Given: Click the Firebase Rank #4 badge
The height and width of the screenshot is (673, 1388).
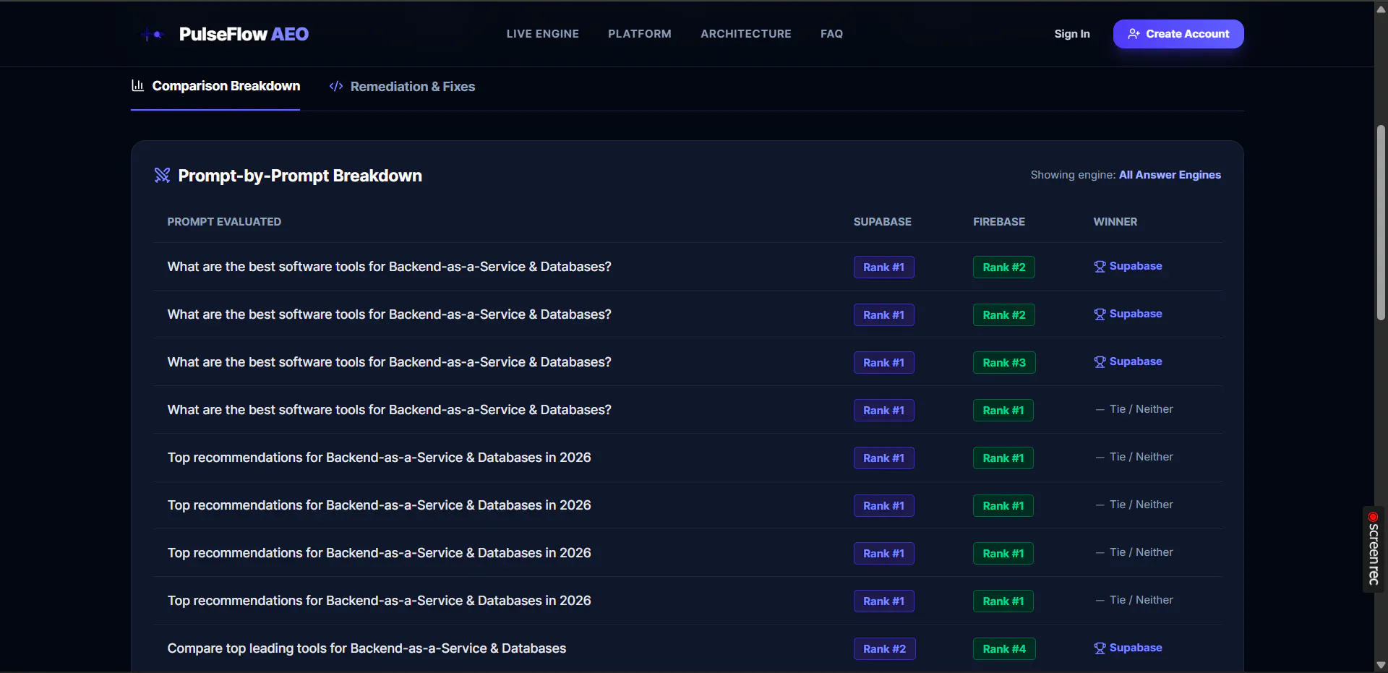Looking at the screenshot, I should click(x=1004, y=649).
